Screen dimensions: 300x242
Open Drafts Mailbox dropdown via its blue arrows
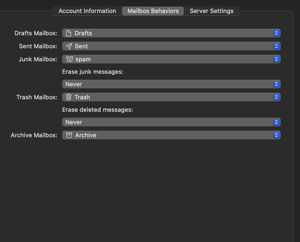pos(276,33)
